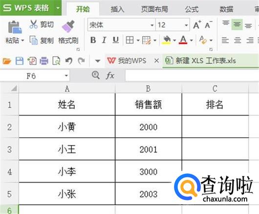259x214 pixels.
Task: Select the Format Painter brush
Action: click(x=68, y=26)
